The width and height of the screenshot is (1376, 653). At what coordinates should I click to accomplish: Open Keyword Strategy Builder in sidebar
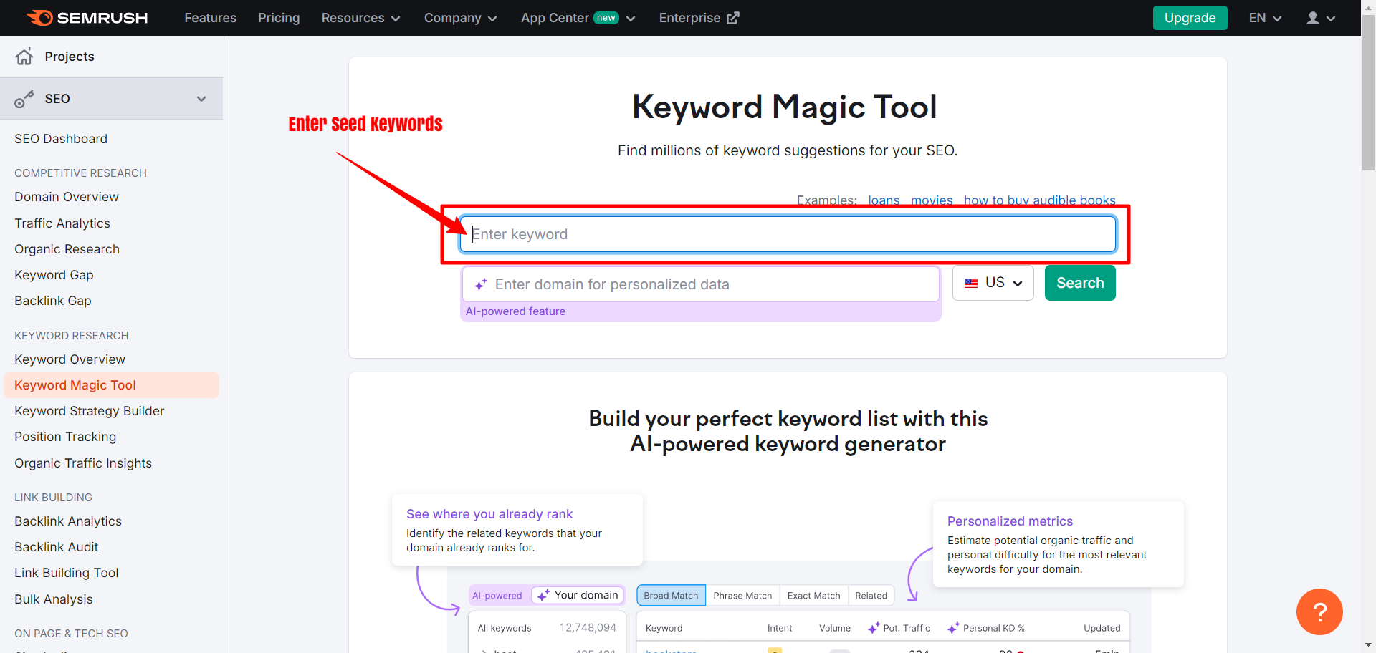click(90, 411)
